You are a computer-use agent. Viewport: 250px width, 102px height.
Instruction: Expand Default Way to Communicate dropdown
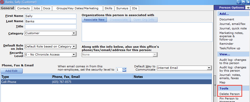209,68
